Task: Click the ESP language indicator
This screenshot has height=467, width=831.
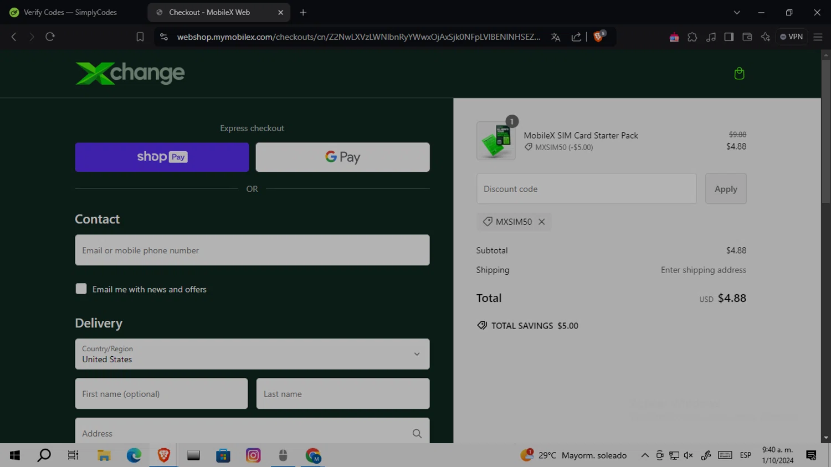Action: coord(746,455)
